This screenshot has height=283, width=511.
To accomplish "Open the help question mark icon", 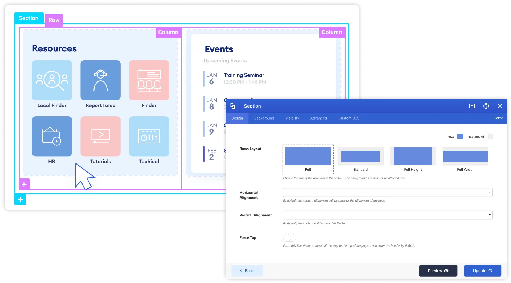I will point(486,106).
